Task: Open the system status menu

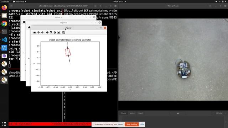Action: [221, 1]
